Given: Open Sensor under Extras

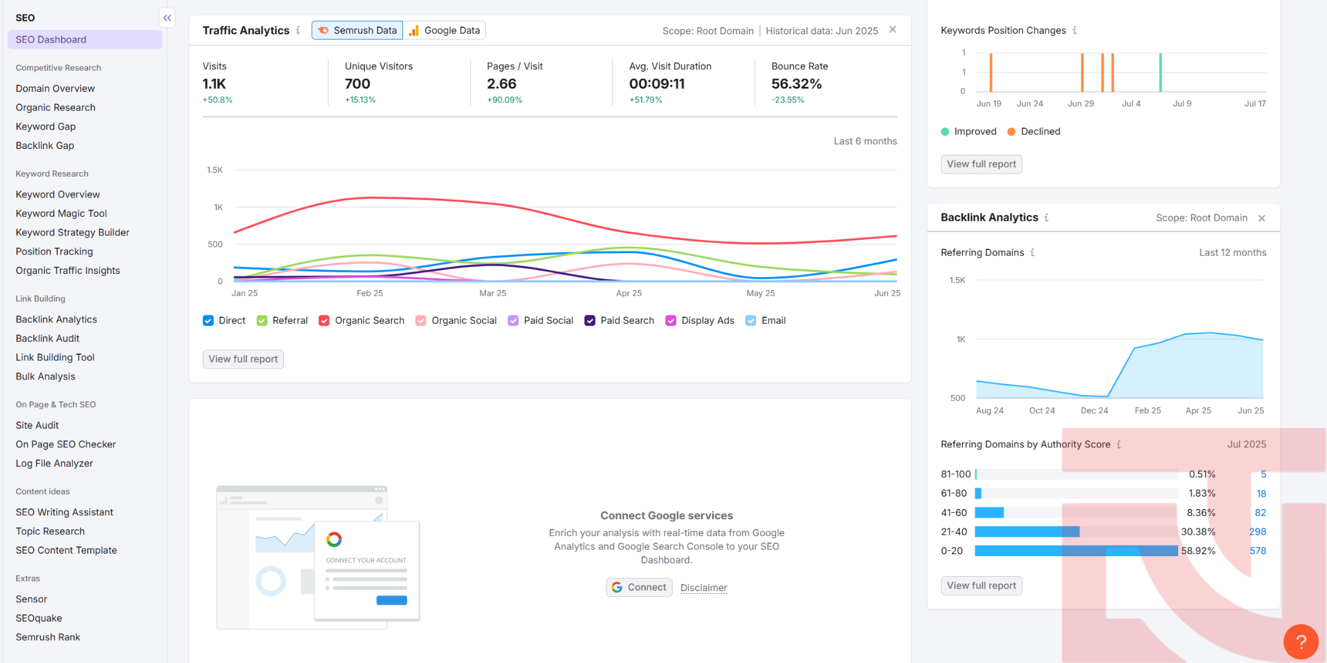Looking at the screenshot, I should pos(32,599).
